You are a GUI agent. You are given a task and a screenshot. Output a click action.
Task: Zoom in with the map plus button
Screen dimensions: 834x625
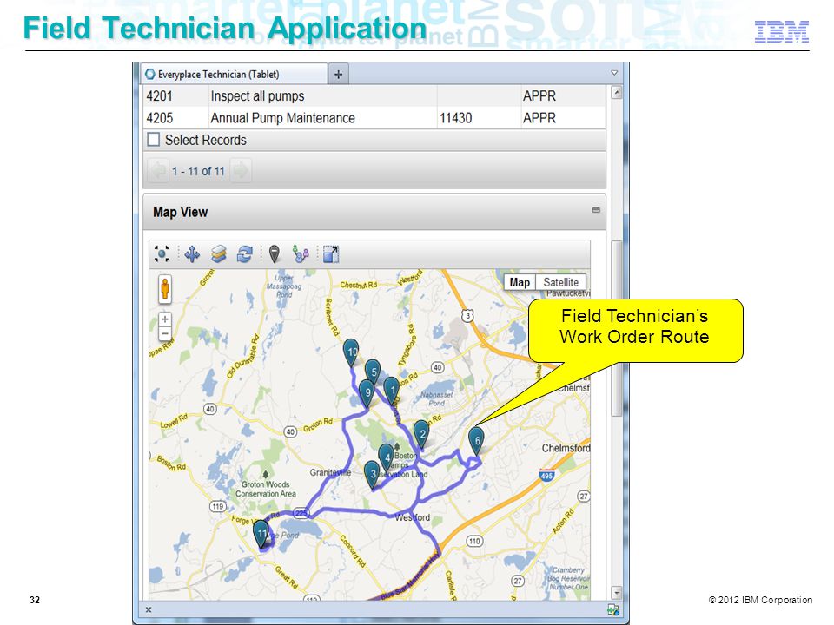pyautogui.click(x=165, y=319)
